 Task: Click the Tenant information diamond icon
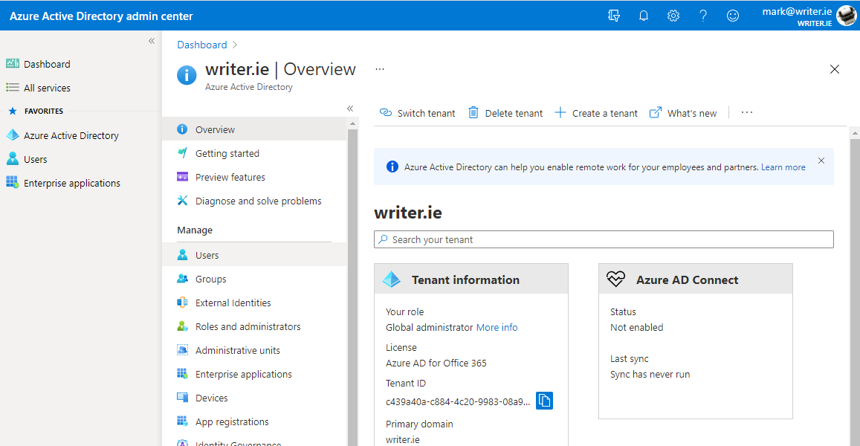click(392, 279)
